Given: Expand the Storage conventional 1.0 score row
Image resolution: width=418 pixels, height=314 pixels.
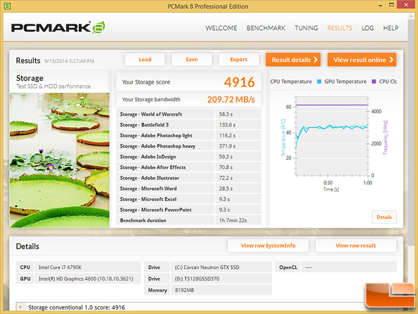Looking at the screenshot, I should [21, 307].
